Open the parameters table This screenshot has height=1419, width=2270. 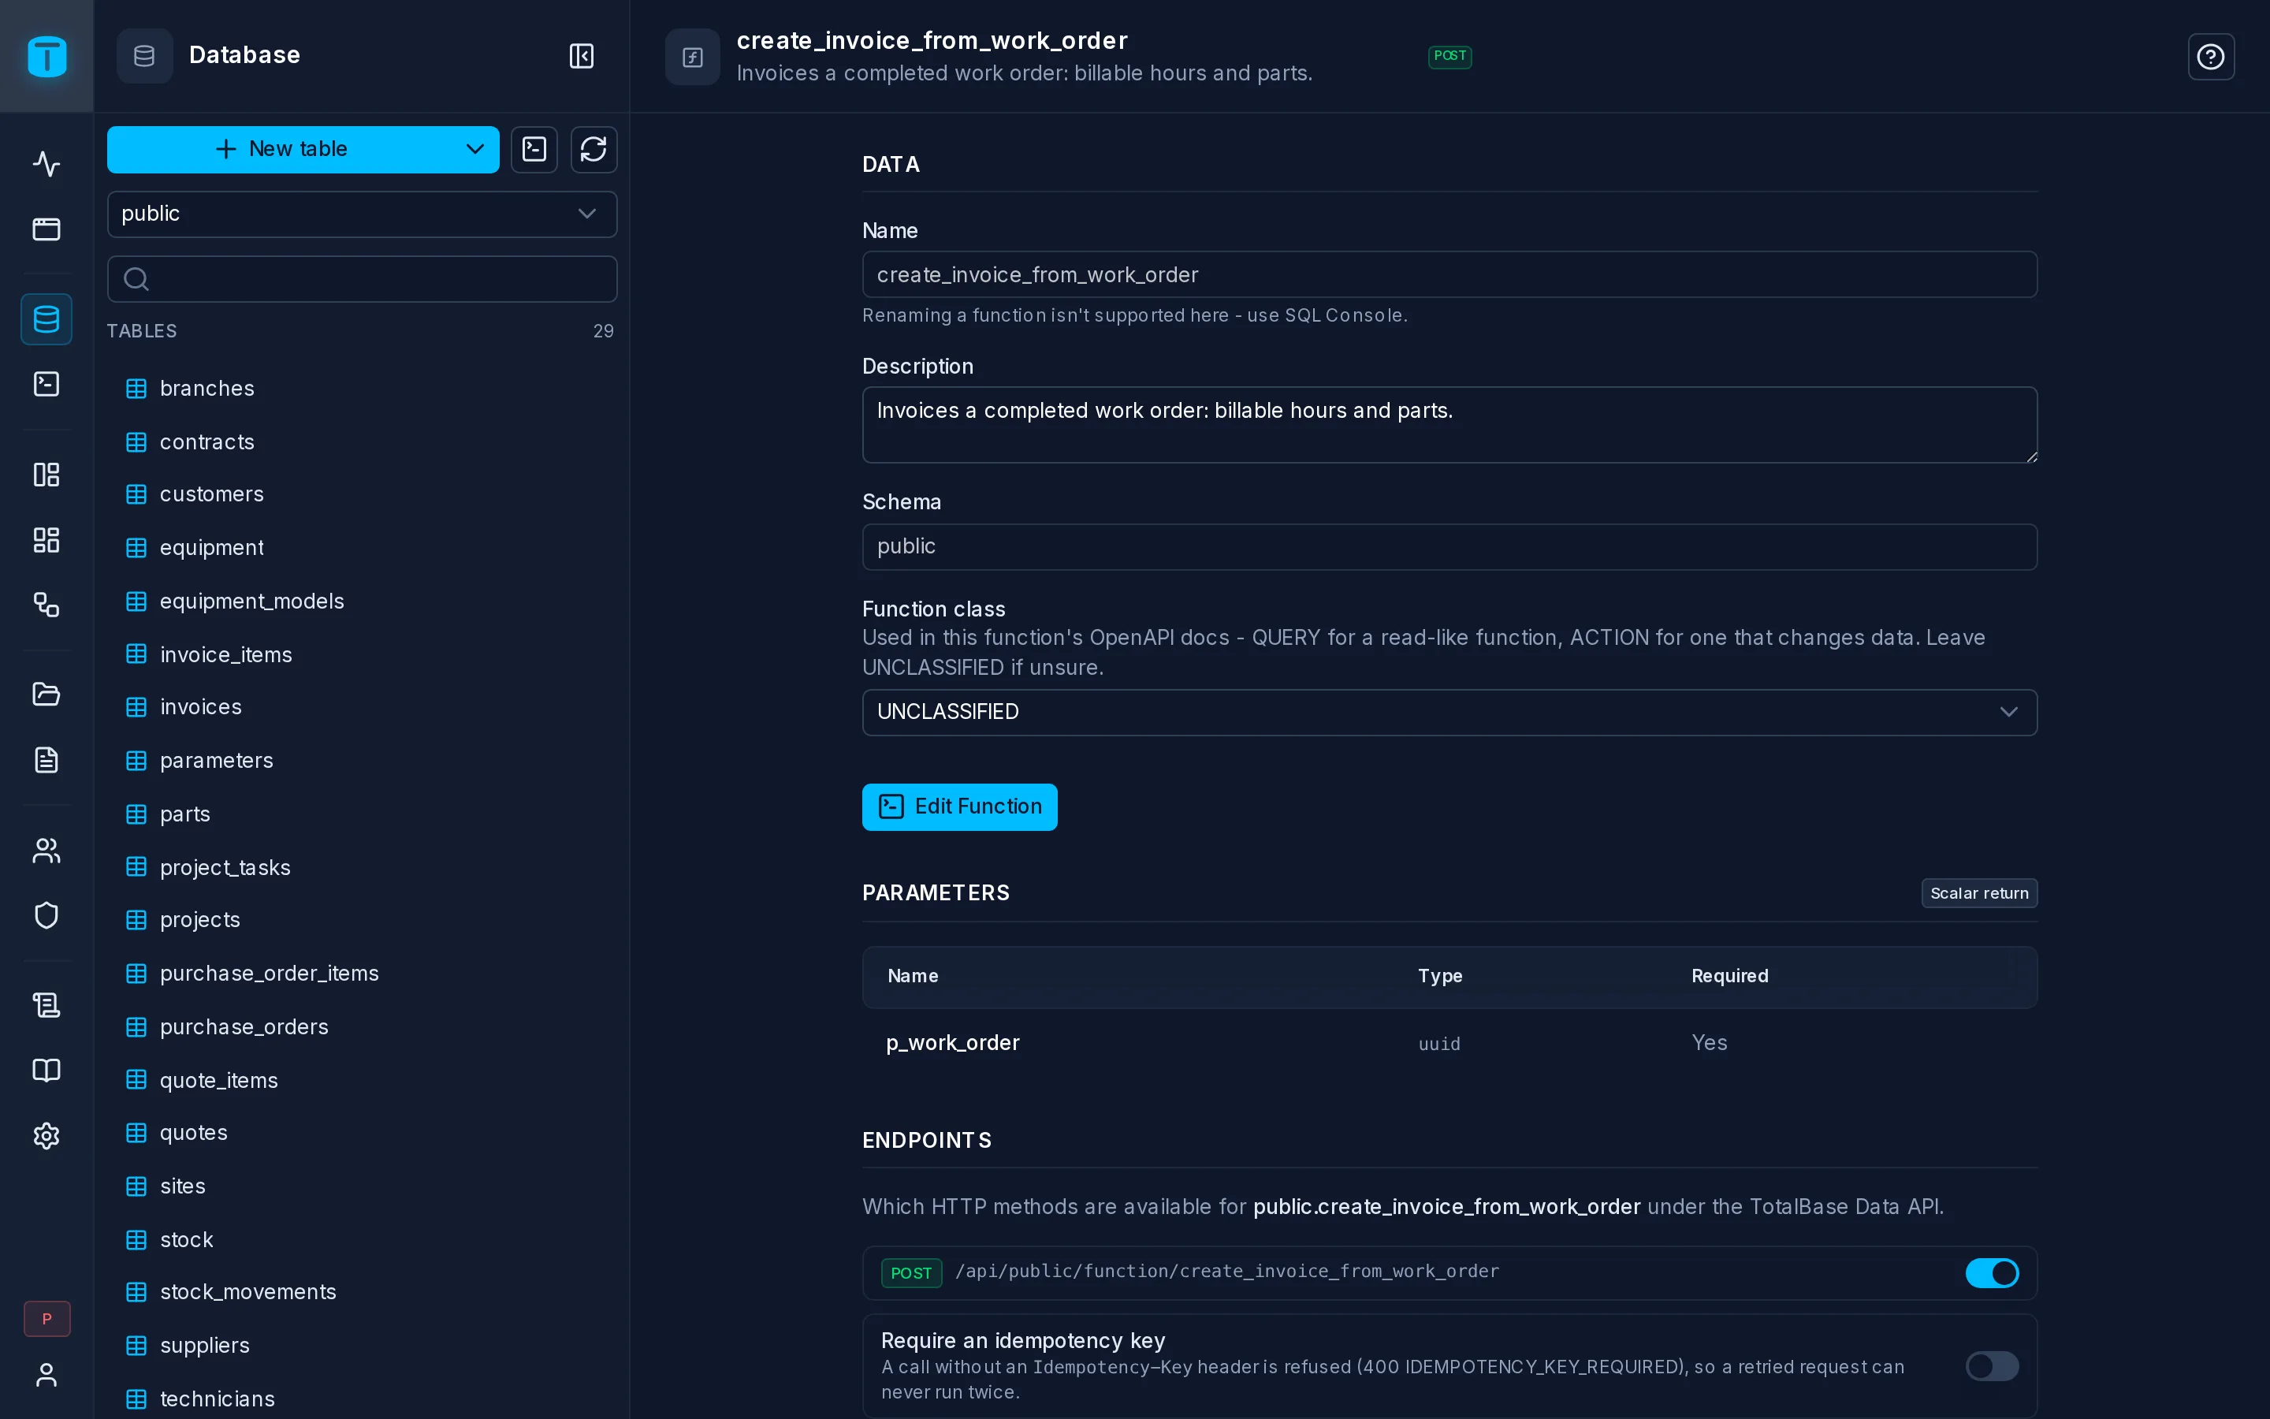(362, 761)
